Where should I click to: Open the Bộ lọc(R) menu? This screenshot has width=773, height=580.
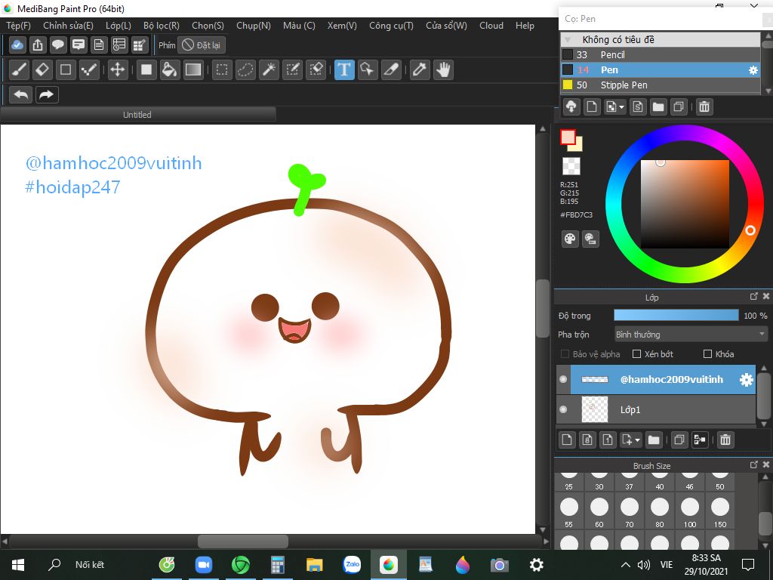[162, 26]
